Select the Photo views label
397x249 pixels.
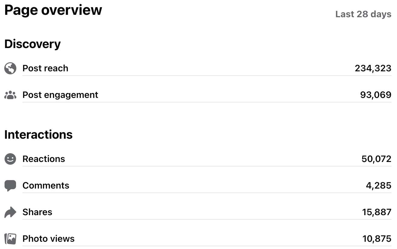[48, 239]
